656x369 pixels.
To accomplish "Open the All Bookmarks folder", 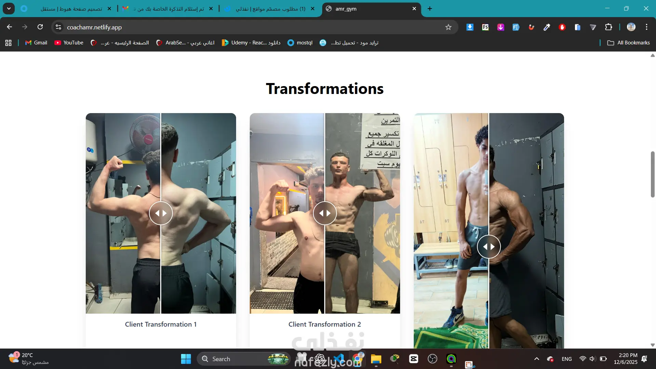I will [x=628, y=43].
